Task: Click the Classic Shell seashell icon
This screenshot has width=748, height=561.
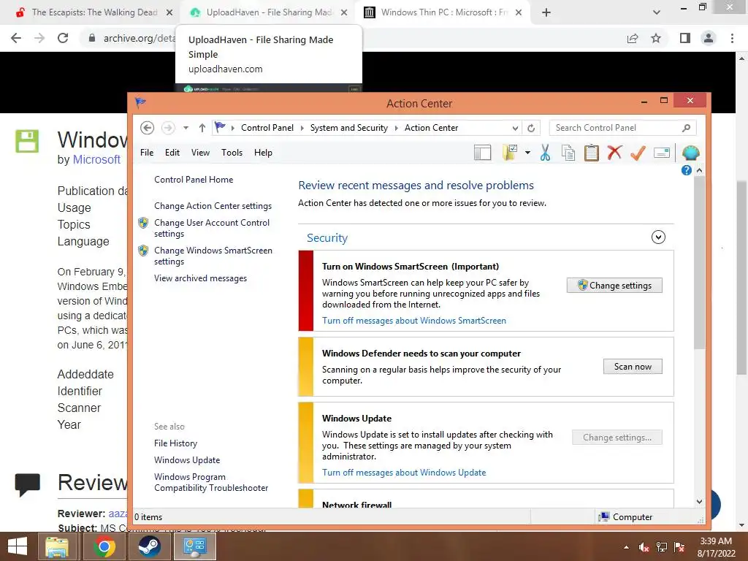Action: (x=690, y=153)
